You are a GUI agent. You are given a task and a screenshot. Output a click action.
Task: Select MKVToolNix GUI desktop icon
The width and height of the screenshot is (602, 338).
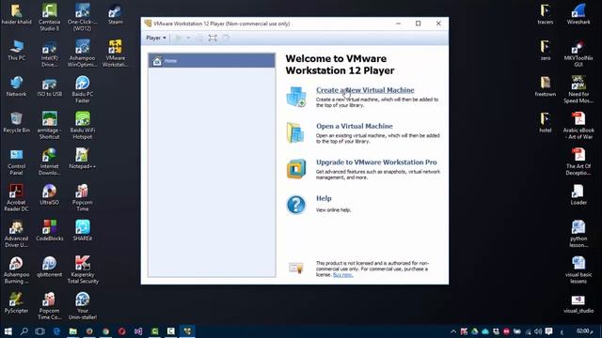coord(578,54)
